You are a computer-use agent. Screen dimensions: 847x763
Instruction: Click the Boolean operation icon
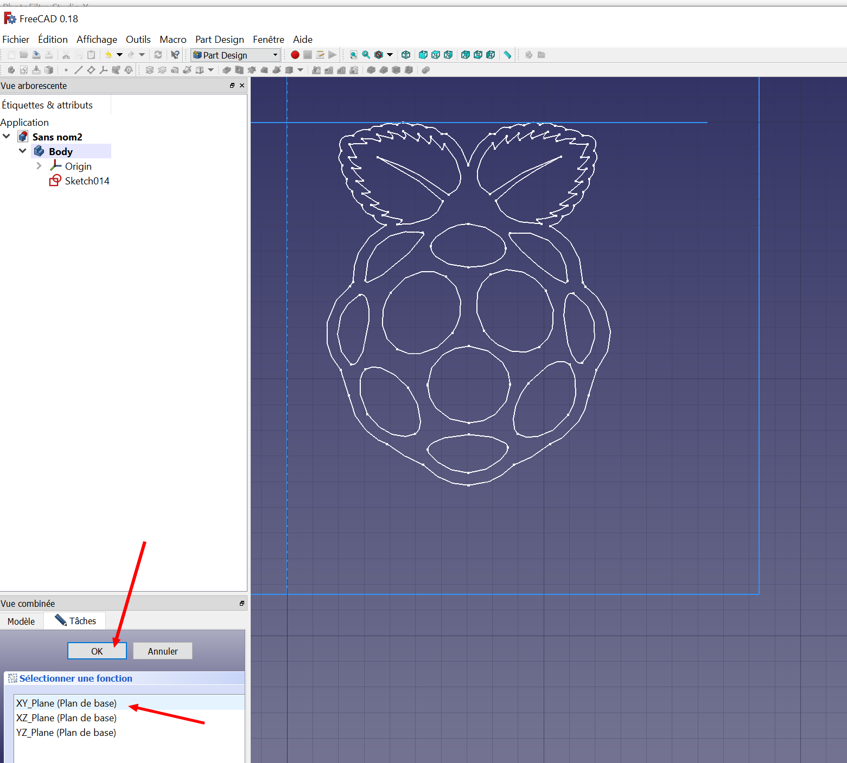(426, 70)
